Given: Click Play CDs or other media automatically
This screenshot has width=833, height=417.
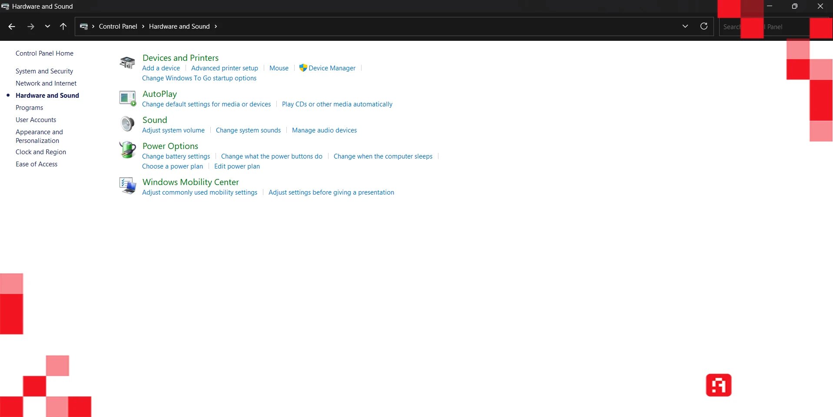Looking at the screenshot, I should click(x=337, y=104).
